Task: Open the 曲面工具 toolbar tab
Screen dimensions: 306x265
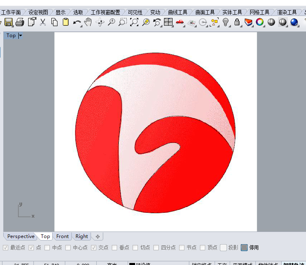Action: (205, 13)
